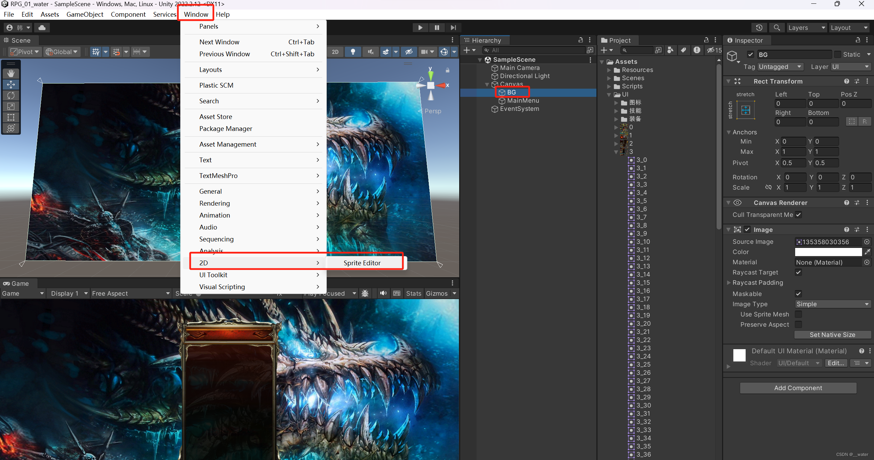Image resolution: width=874 pixels, height=460 pixels.
Task: Lock the Inspector panel
Action: click(x=858, y=40)
